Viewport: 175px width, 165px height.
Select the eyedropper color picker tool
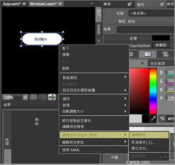pos(153,119)
